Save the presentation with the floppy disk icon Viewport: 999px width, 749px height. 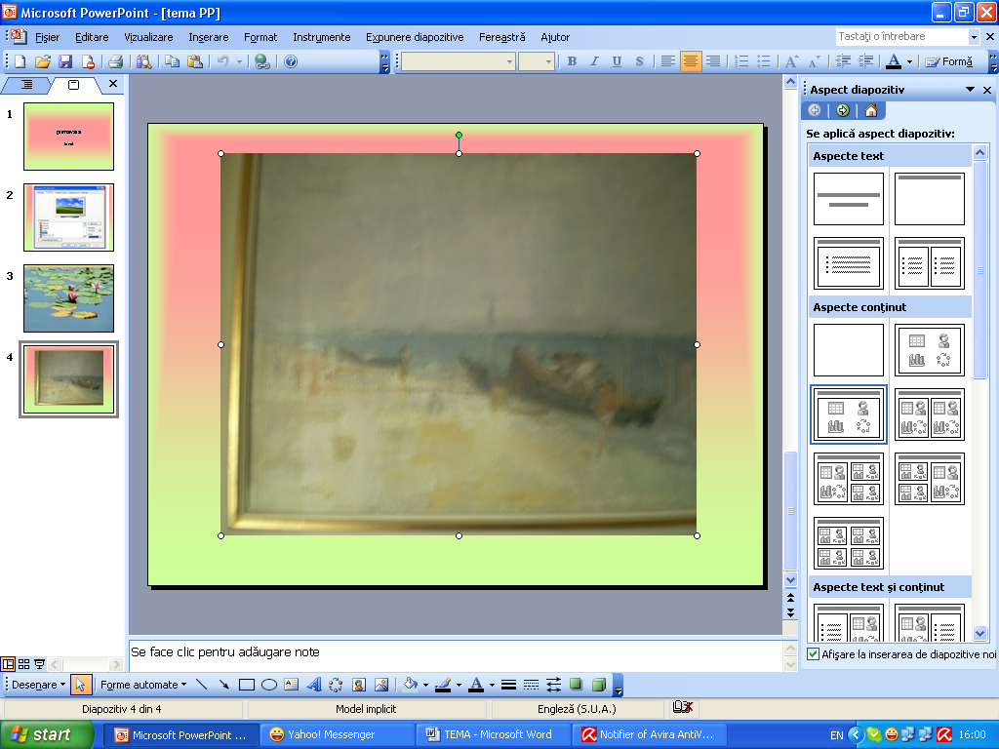coord(65,61)
